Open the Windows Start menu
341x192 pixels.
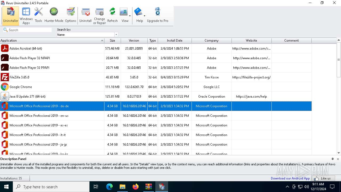tap(6, 187)
